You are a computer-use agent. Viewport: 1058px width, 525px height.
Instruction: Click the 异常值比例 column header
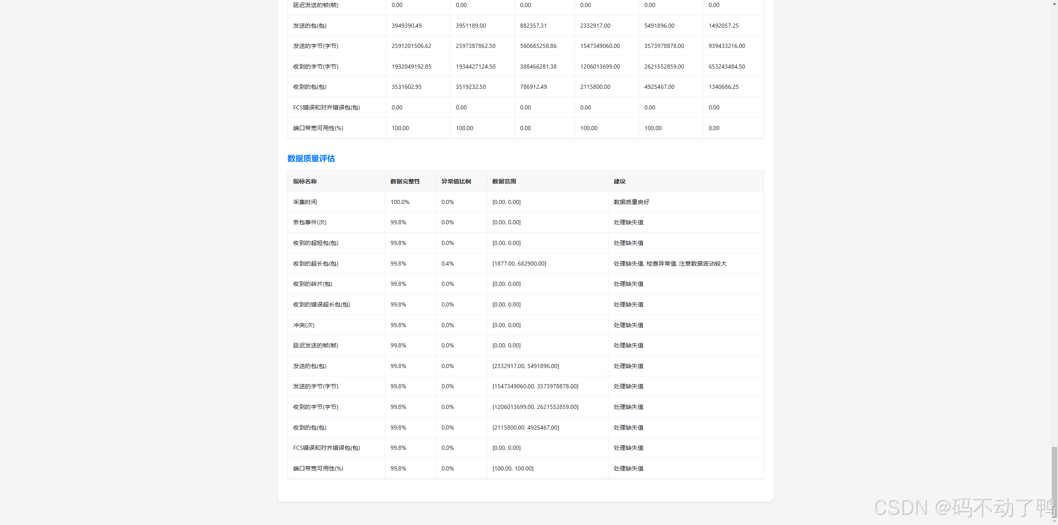[x=456, y=181]
